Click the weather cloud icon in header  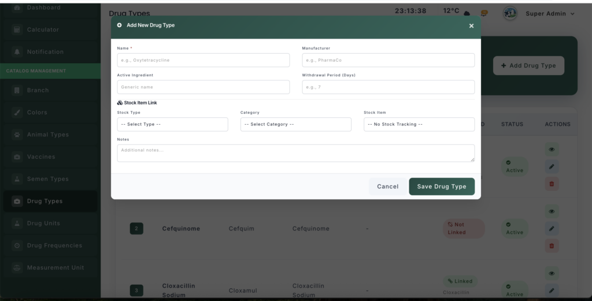[467, 13]
